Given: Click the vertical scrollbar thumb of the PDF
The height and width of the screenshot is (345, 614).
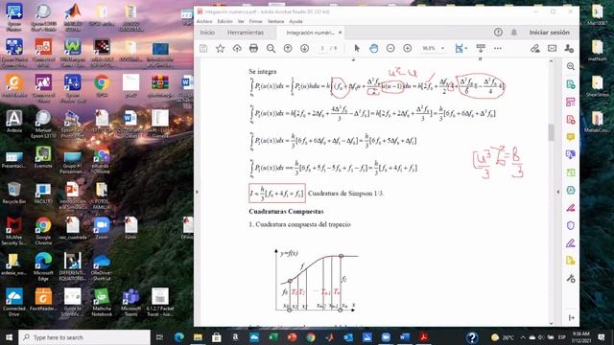Looking at the screenshot, I should click(551, 132).
